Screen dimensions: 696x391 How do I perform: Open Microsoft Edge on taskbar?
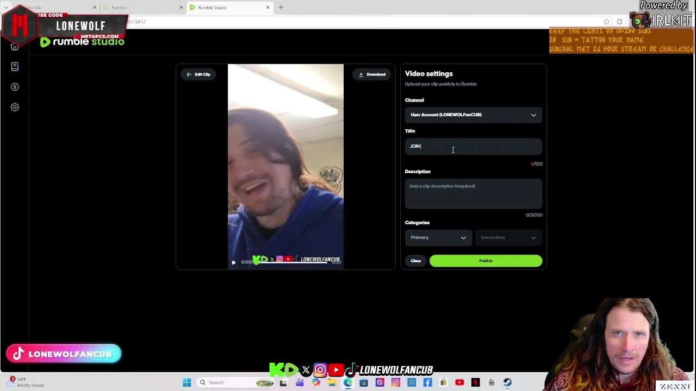(348, 383)
